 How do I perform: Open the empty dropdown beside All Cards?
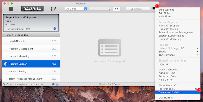(x=100, y=9)
